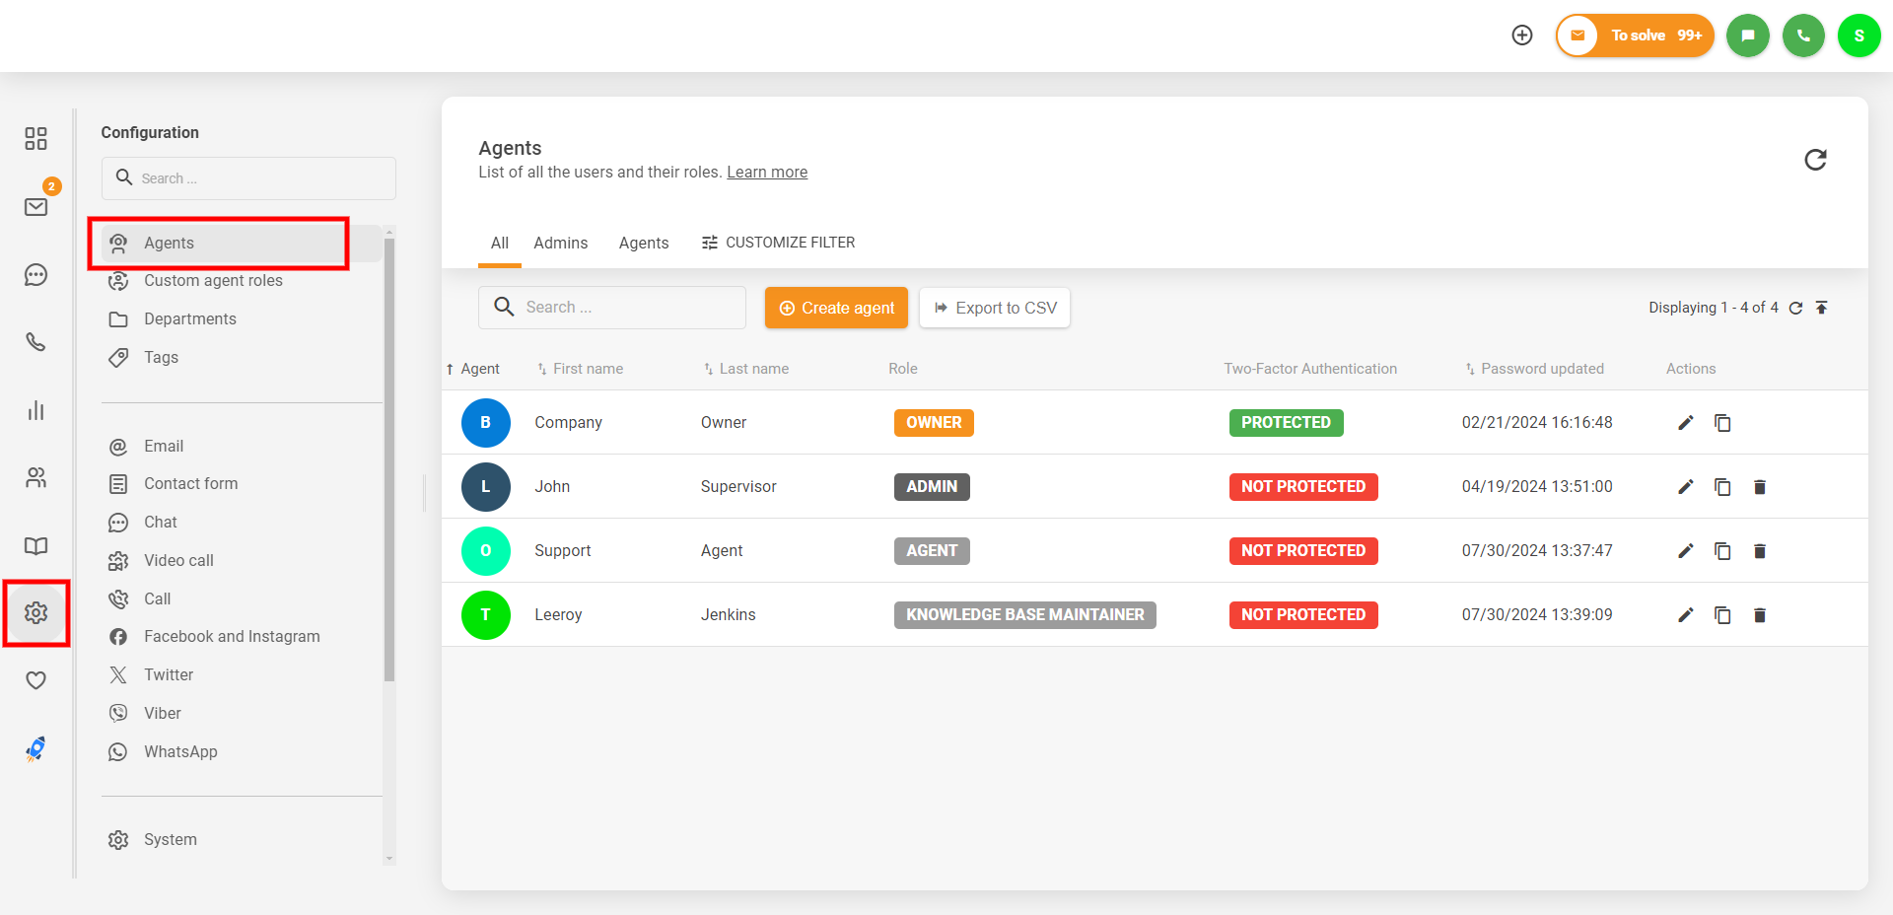
Task: Edit the John Supervisor agent
Action: click(x=1685, y=486)
